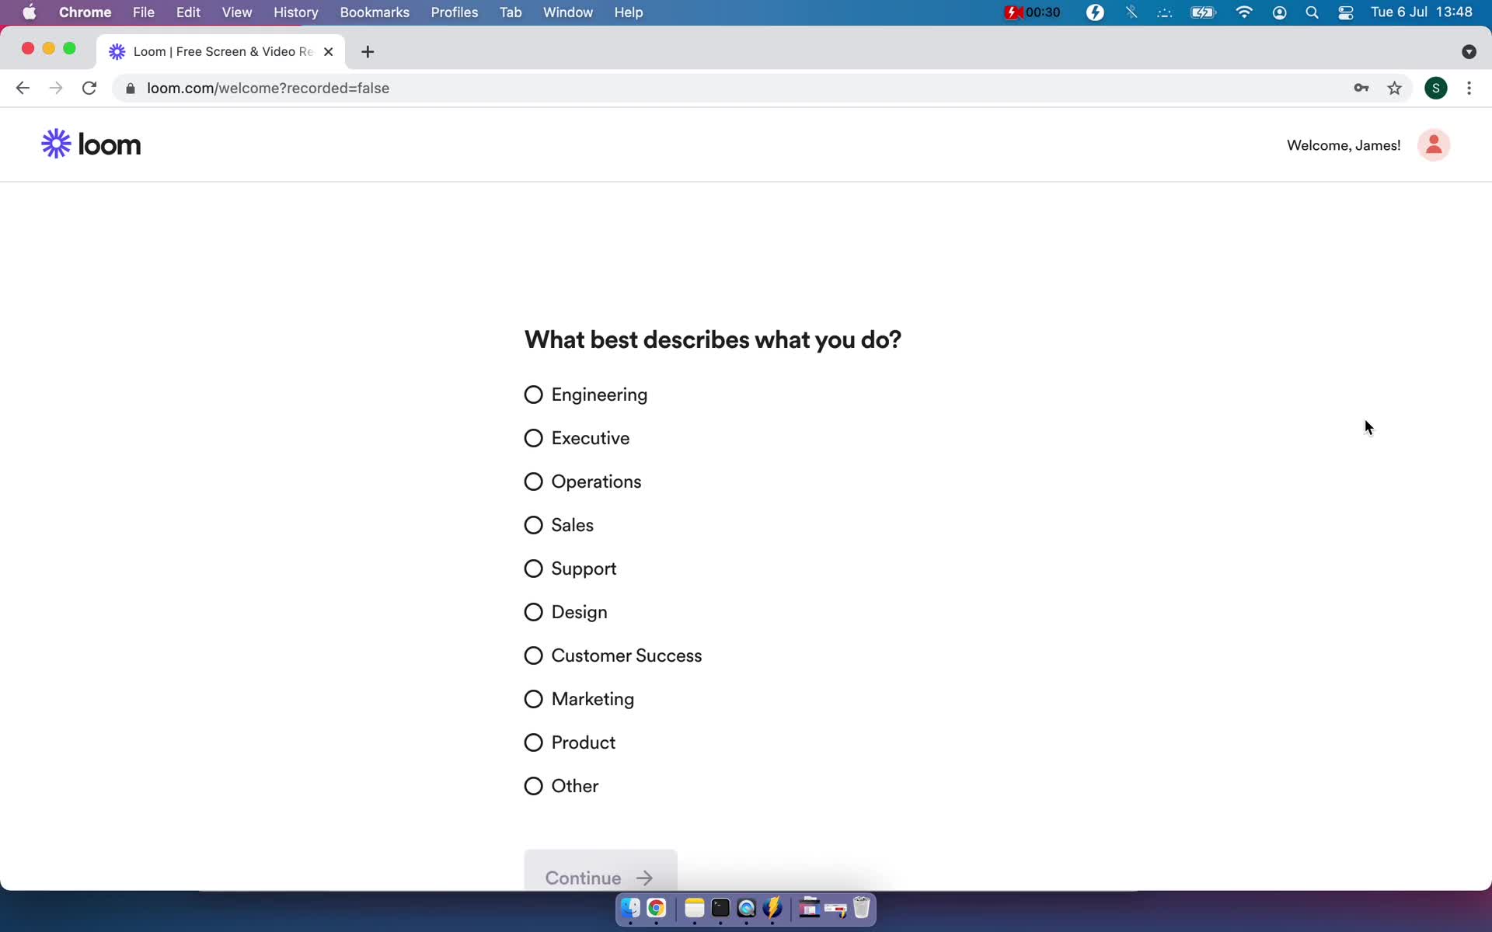Viewport: 1492px width, 932px height.
Task: Click the Bookmarks menu item
Action: pos(375,12)
